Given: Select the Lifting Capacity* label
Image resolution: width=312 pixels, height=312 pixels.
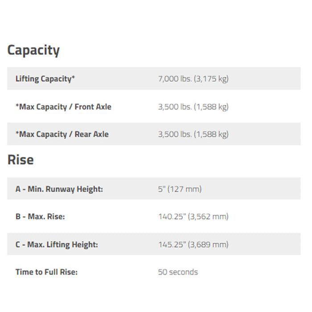Looking at the screenshot, I should click(x=45, y=79).
